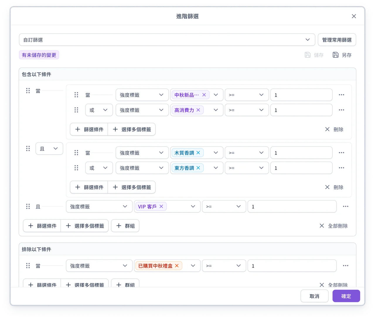Click 選擇多個標籤 in the 東方香調 group

(x=132, y=187)
